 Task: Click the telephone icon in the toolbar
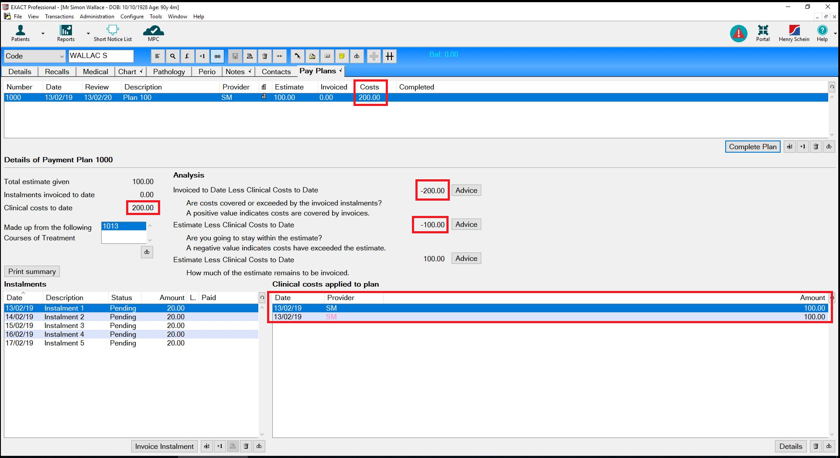pyautogui.click(x=297, y=56)
